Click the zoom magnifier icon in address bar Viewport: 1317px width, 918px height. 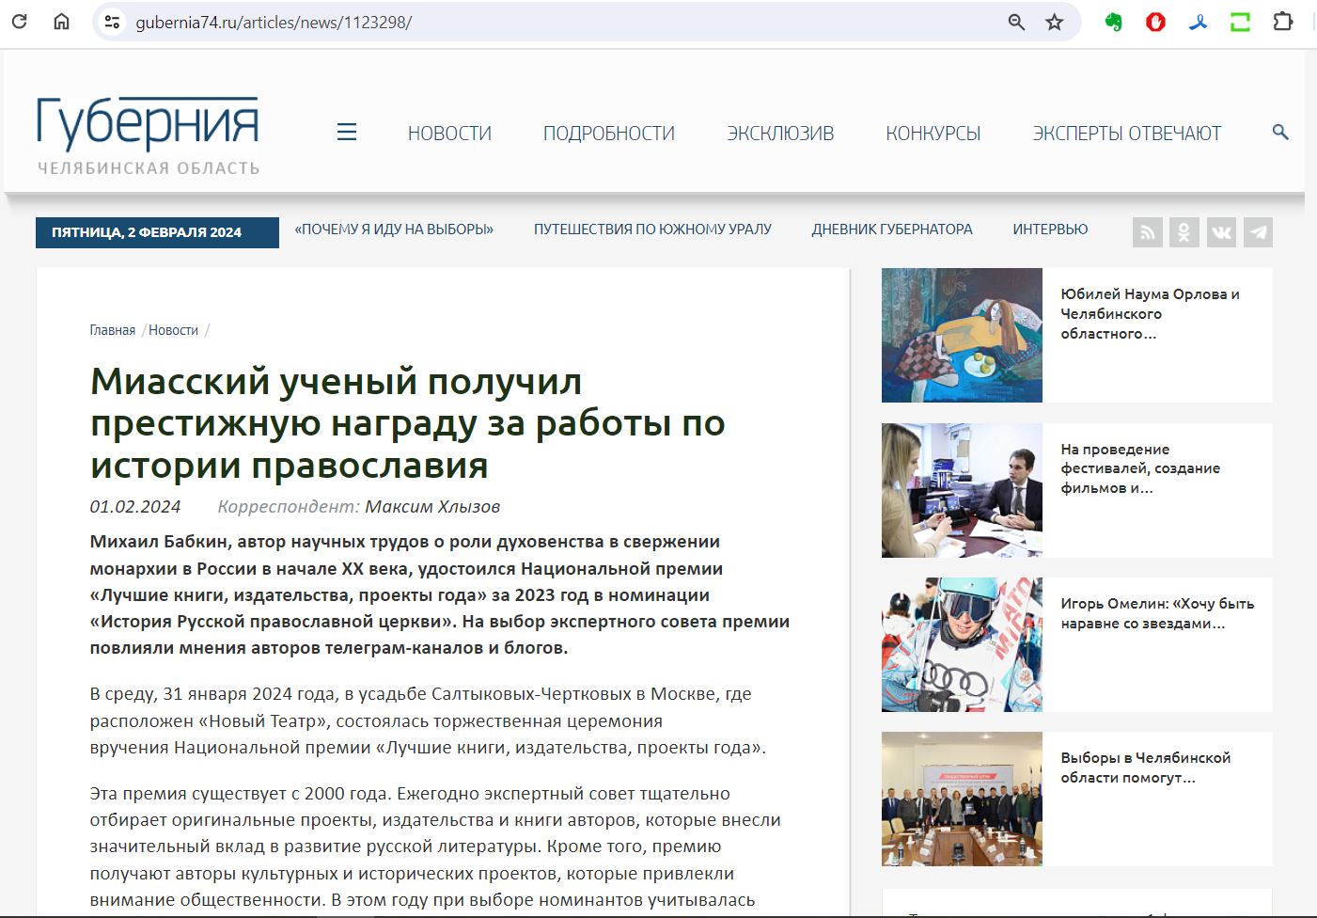pyautogui.click(x=1016, y=22)
